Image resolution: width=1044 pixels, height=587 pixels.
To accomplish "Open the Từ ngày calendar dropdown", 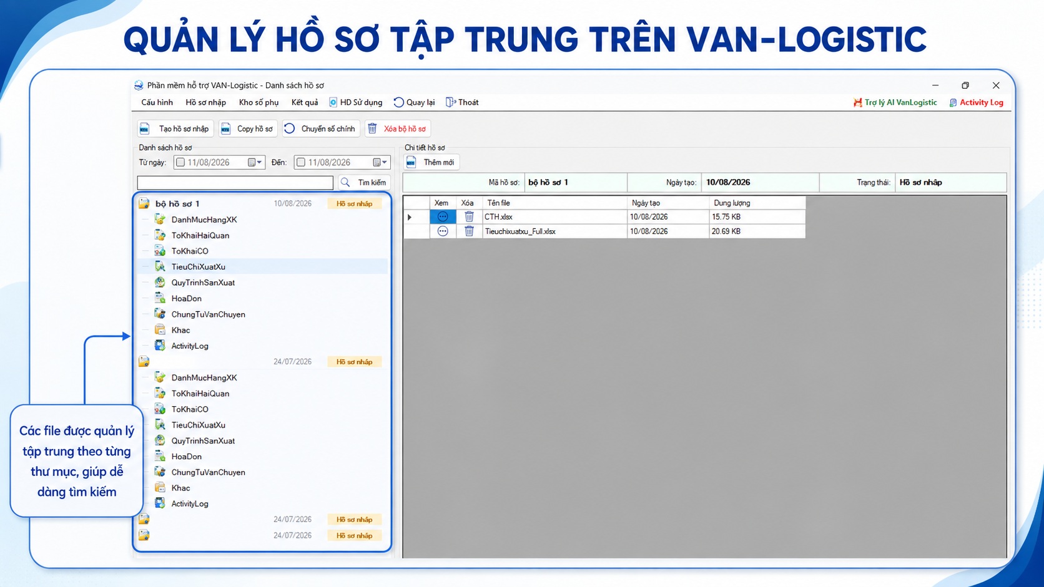I will point(255,162).
